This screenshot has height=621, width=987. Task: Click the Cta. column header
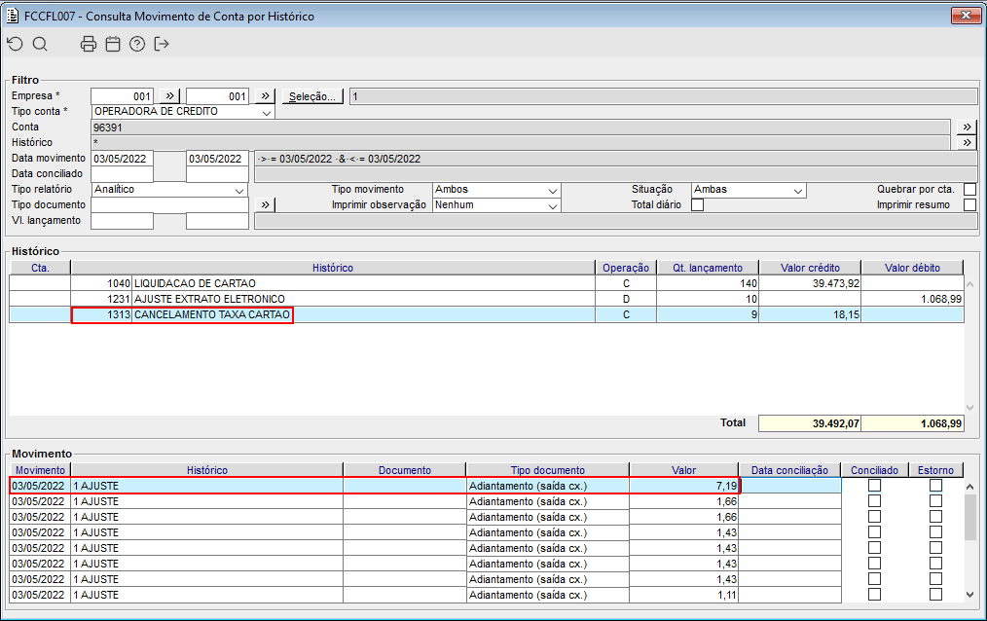40,268
